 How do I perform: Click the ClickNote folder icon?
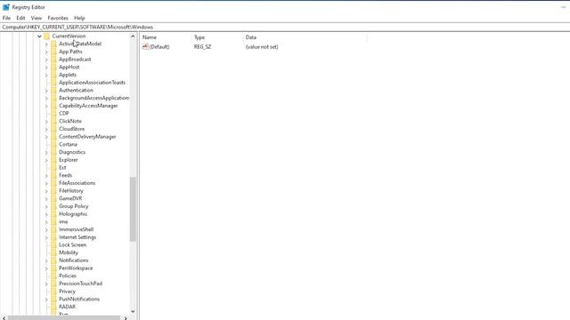pyautogui.click(x=53, y=121)
